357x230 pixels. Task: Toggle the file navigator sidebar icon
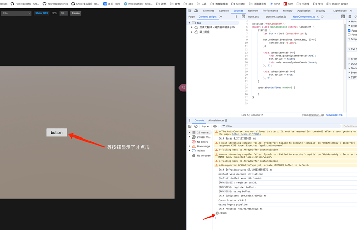(243, 17)
